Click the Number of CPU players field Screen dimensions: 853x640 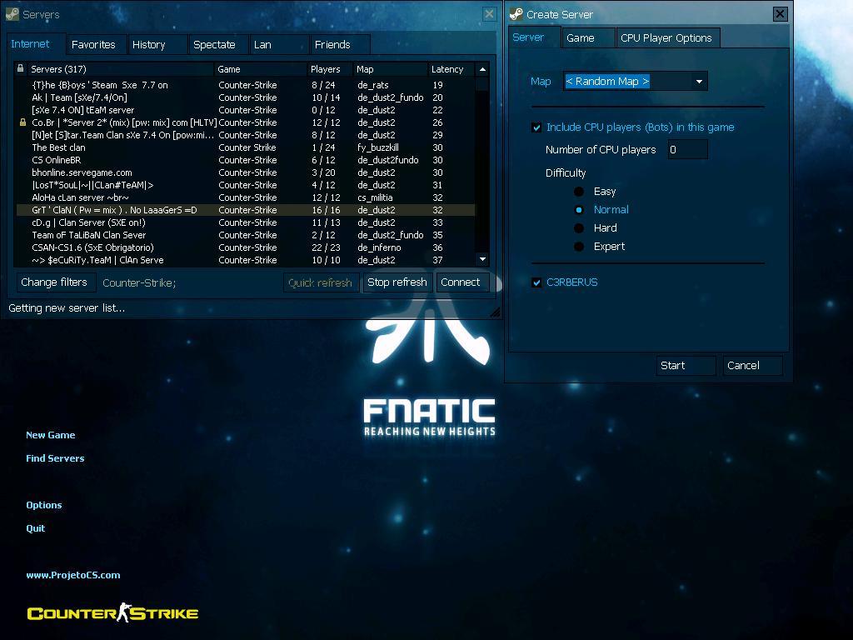pyautogui.click(x=687, y=150)
